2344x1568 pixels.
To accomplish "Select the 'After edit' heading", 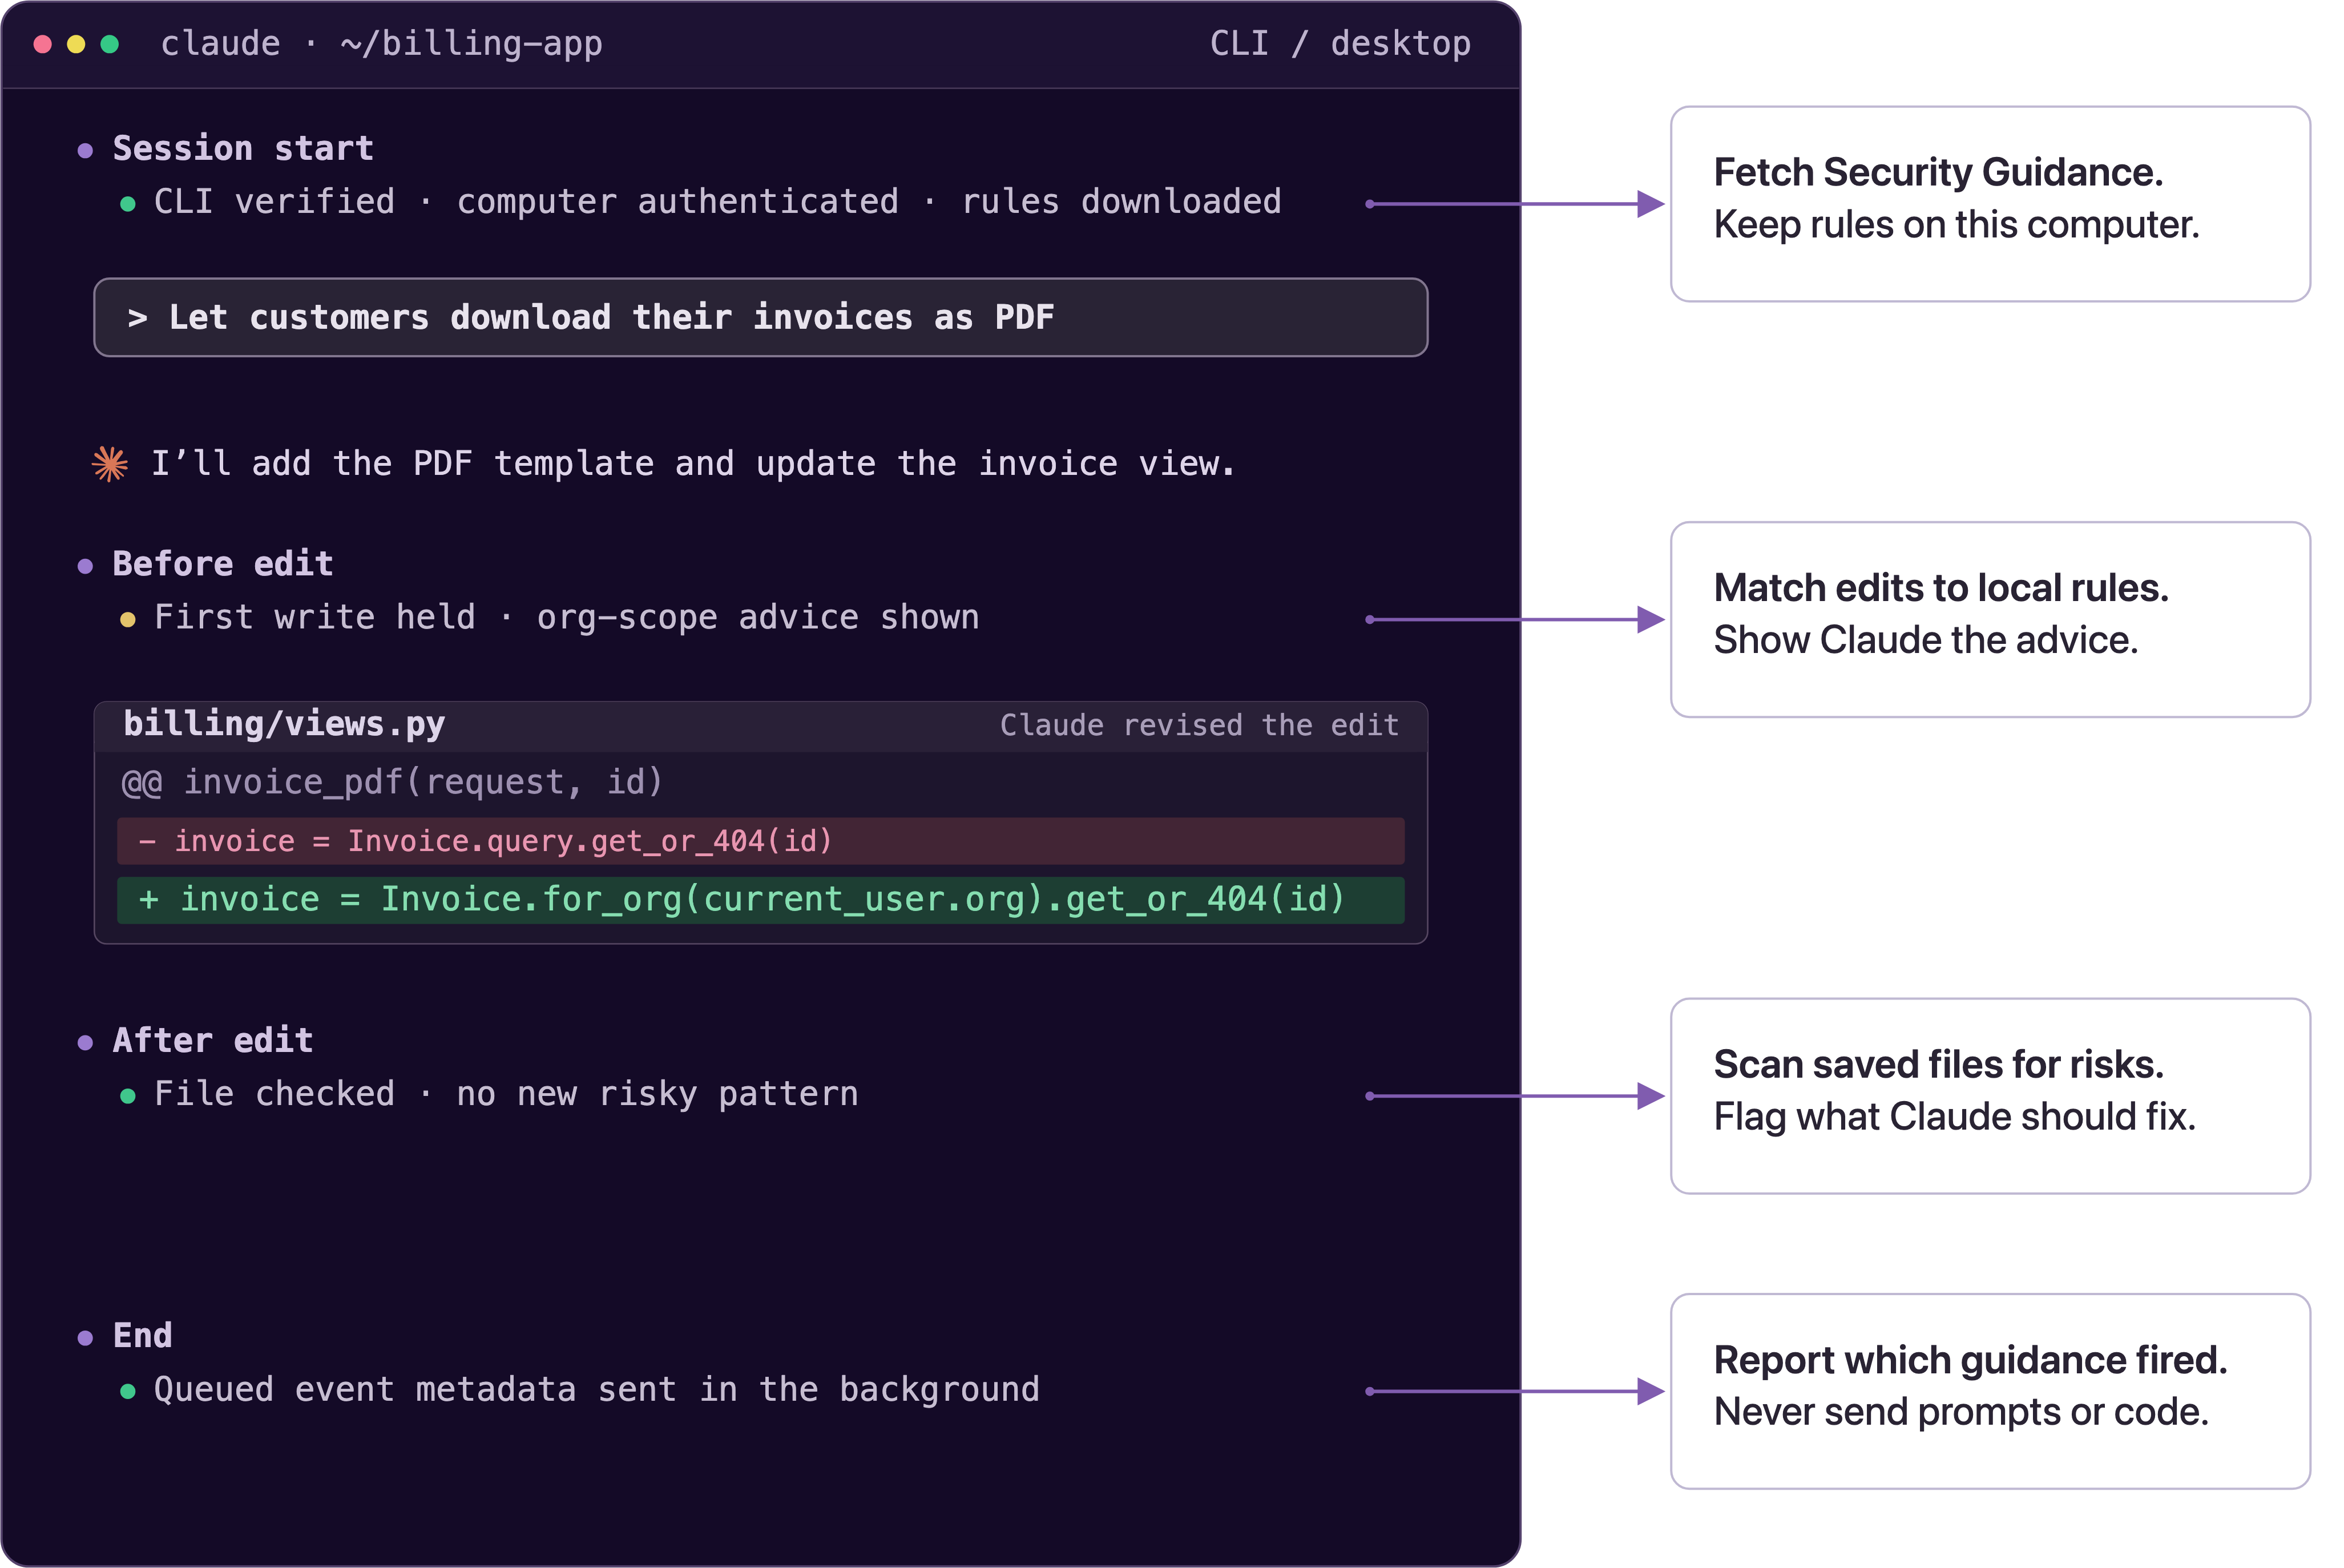I will [212, 1041].
